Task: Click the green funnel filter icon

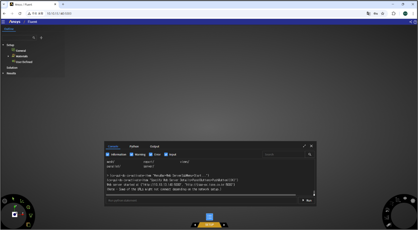Action: [x=31, y=216]
